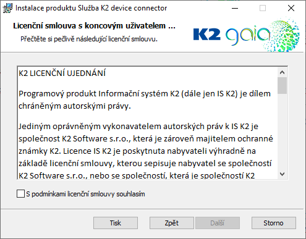Image resolution: width=306 pixels, height=239 pixels.
Task: Click the scrollbar thumb of the license text
Action: (282, 85)
